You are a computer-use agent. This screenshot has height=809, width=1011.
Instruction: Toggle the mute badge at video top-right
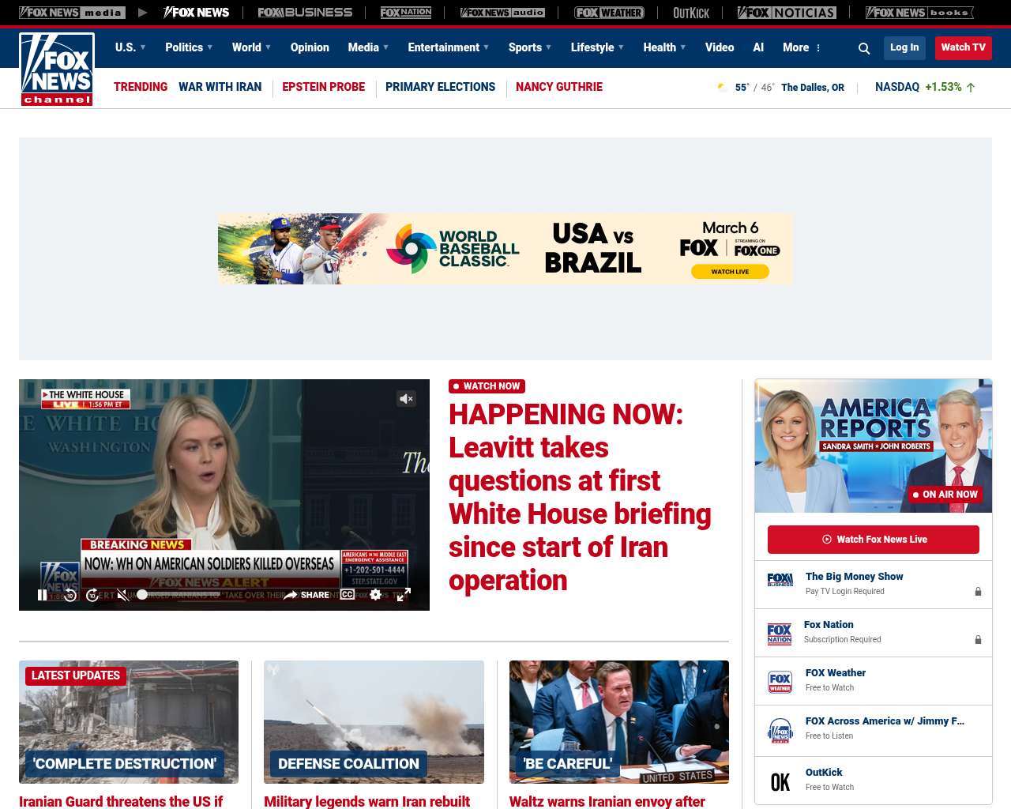click(x=406, y=399)
